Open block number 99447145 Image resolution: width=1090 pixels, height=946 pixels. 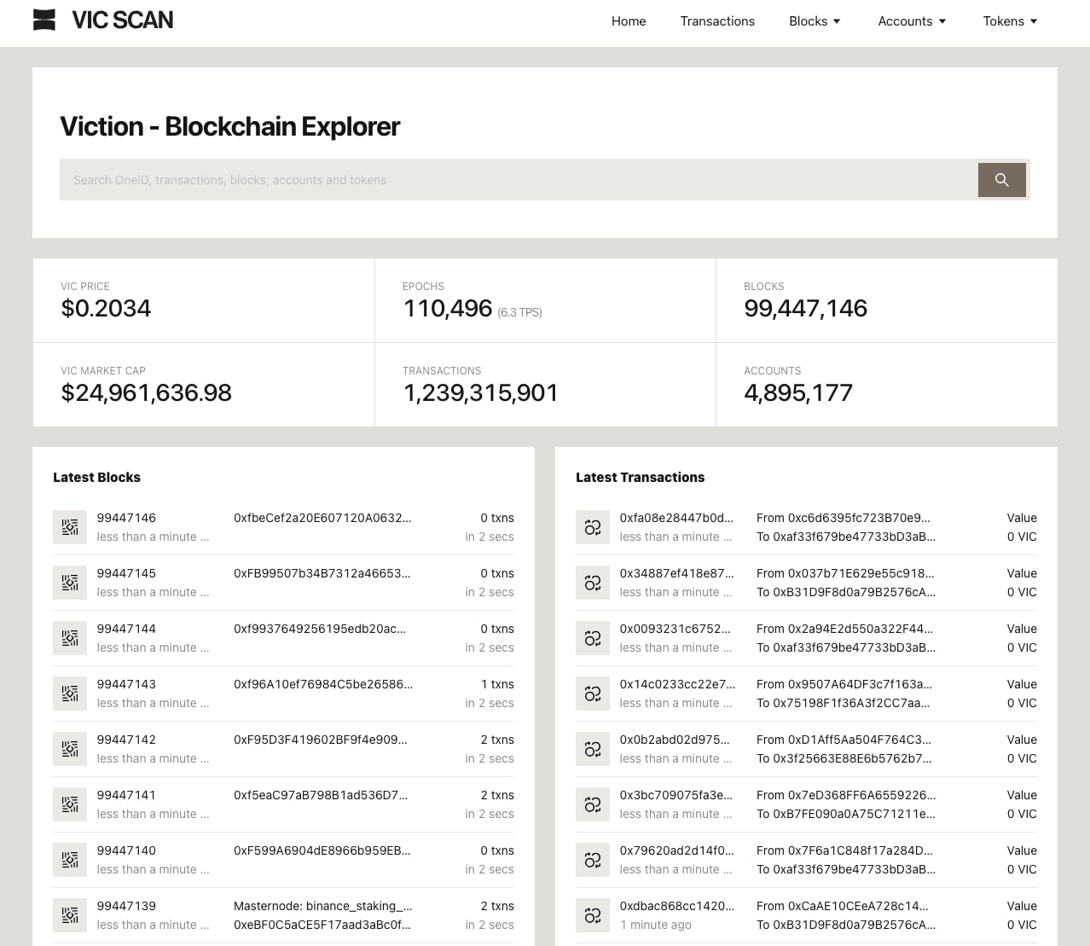point(126,573)
